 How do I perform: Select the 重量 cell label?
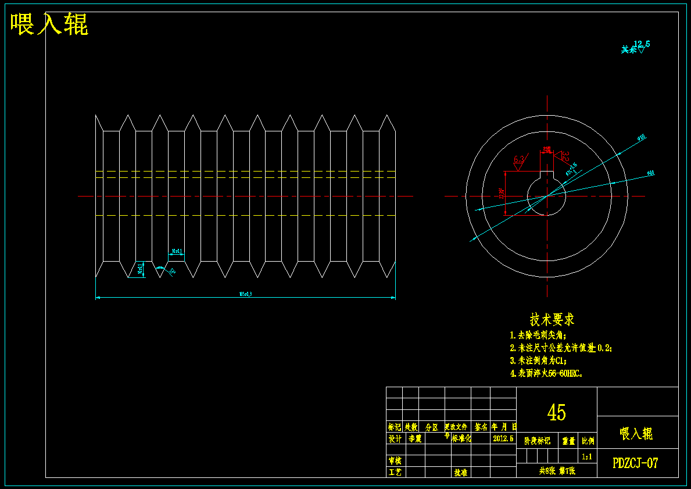(569, 441)
